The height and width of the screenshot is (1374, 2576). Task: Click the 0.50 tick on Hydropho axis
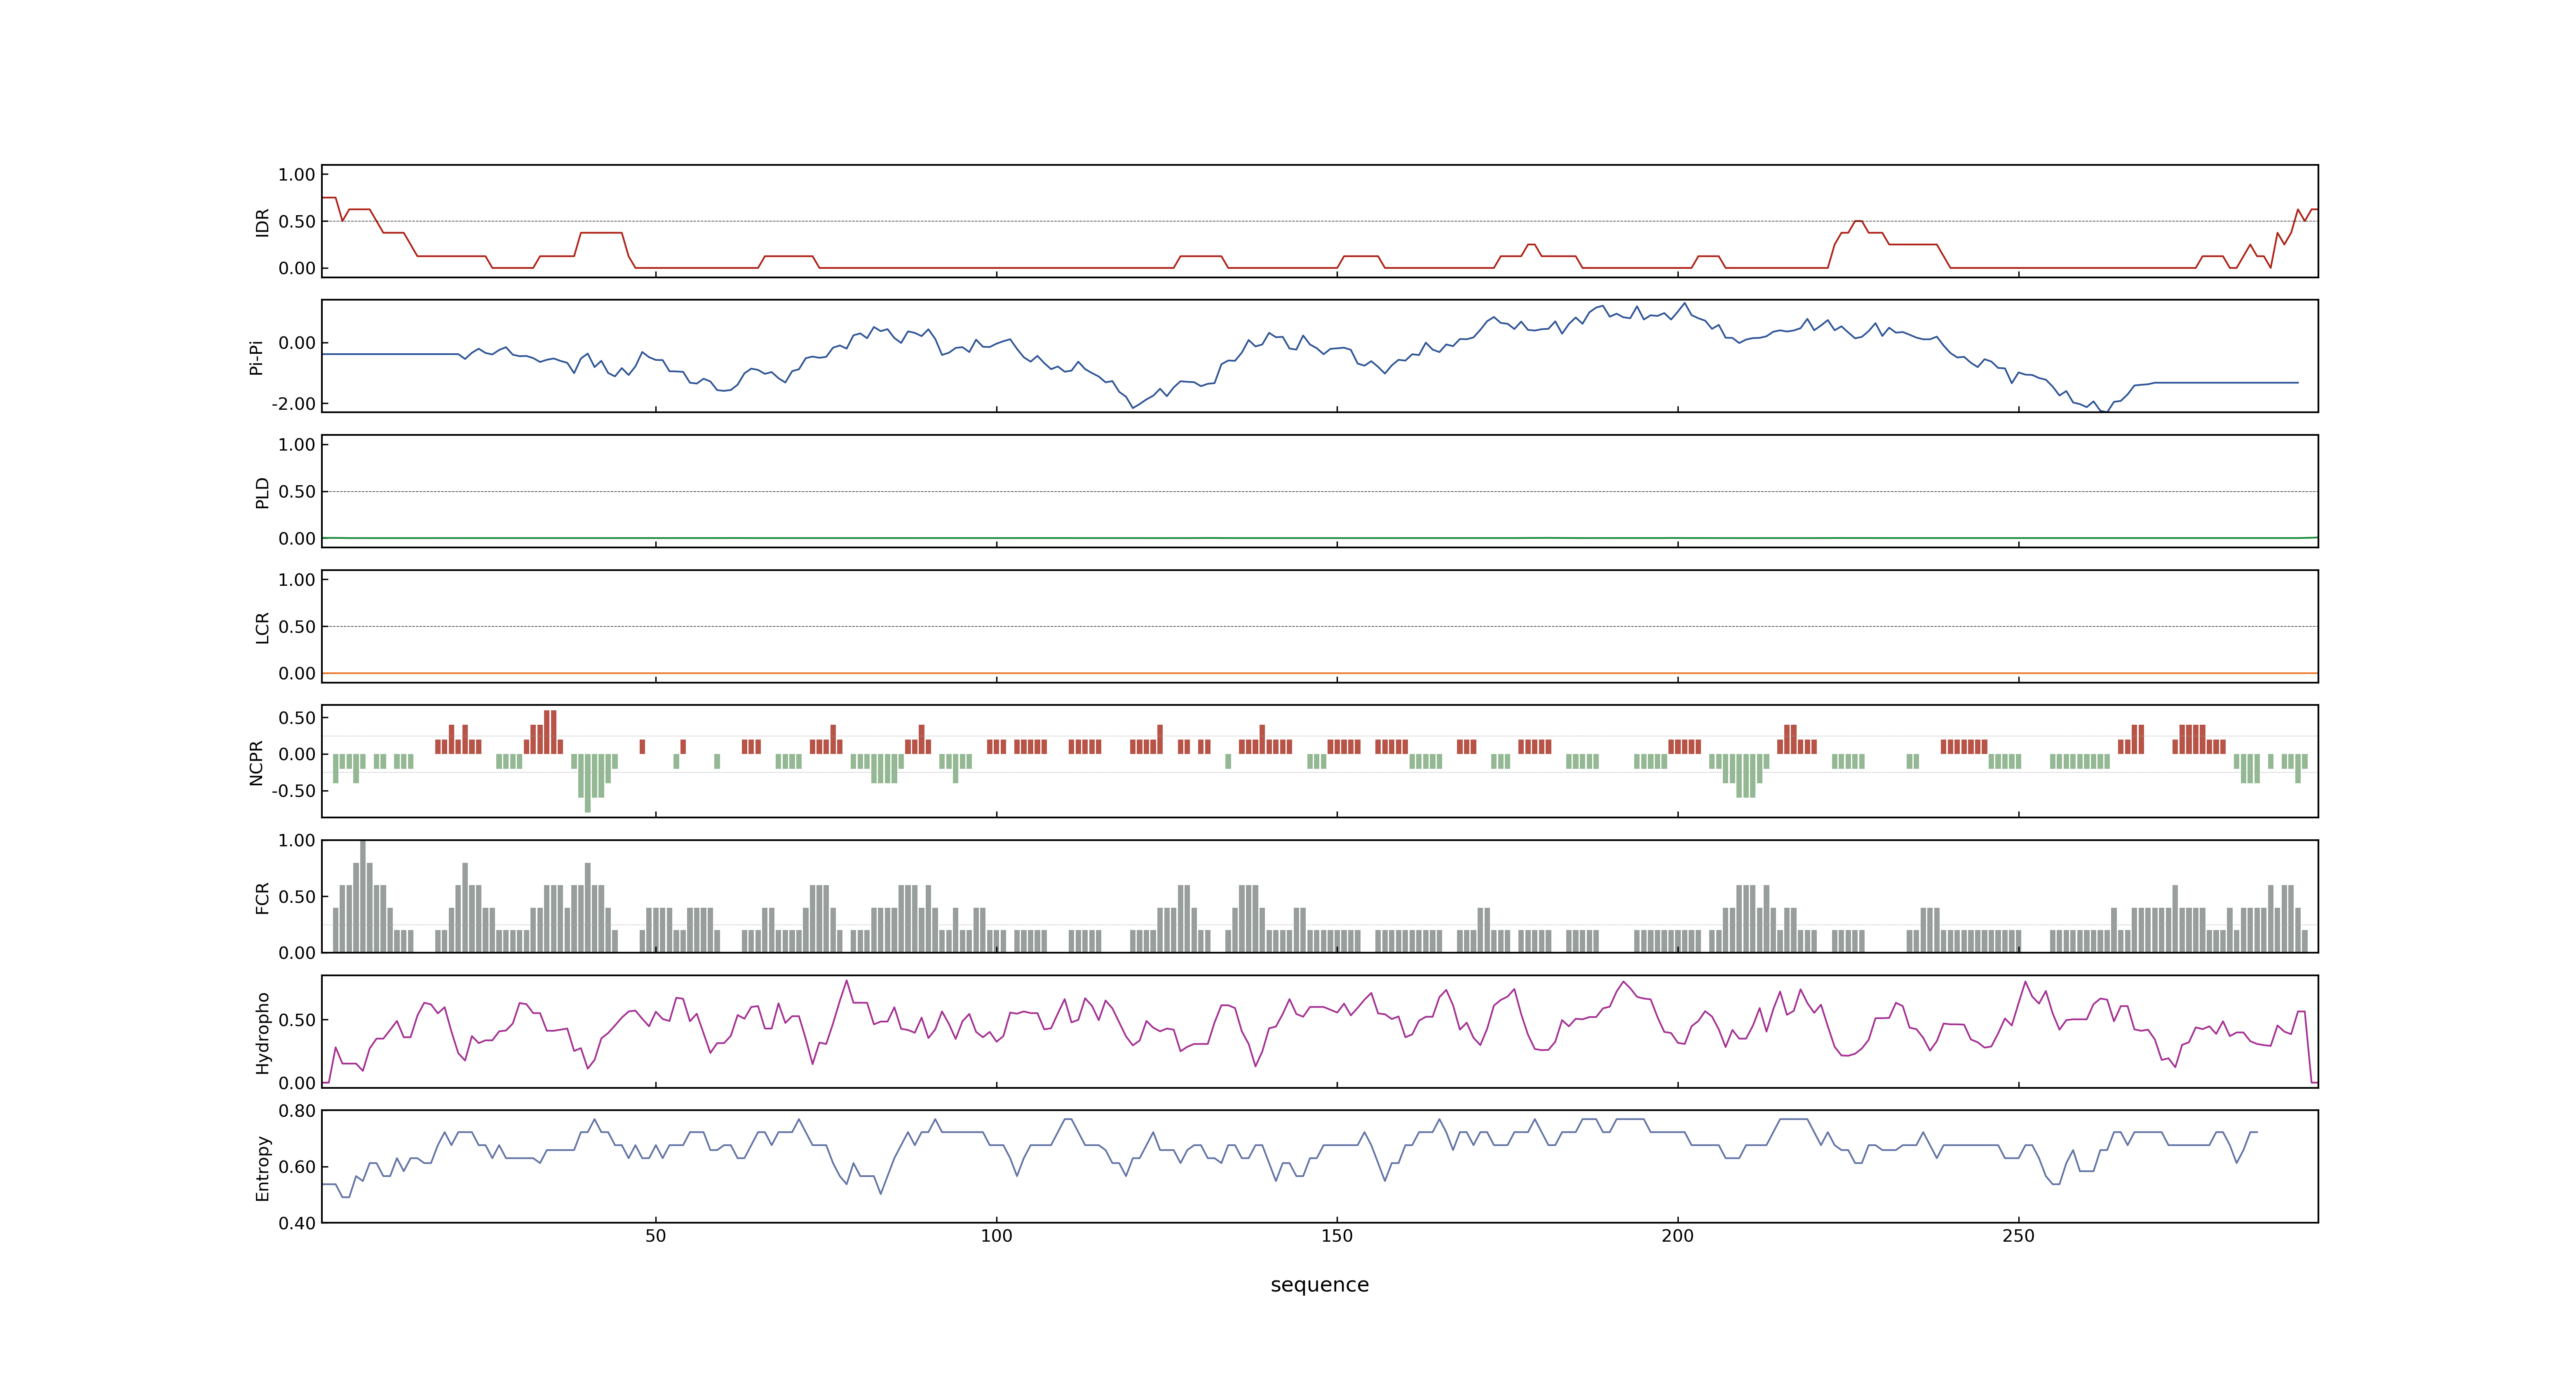[x=297, y=1020]
